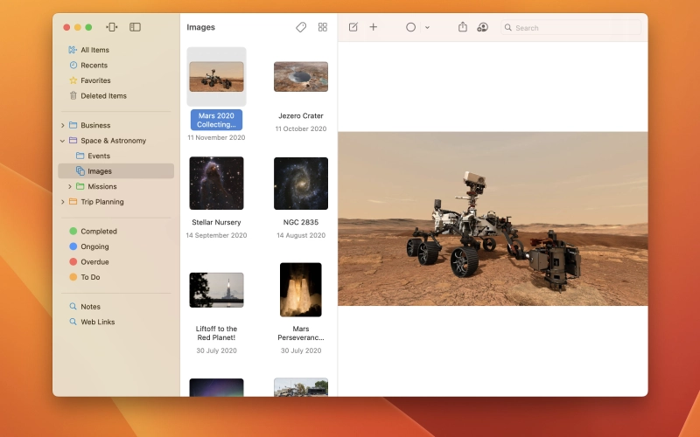This screenshot has width=700, height=437.
Task: Expand the Trip Planning chevron
Action: (62, 202)
